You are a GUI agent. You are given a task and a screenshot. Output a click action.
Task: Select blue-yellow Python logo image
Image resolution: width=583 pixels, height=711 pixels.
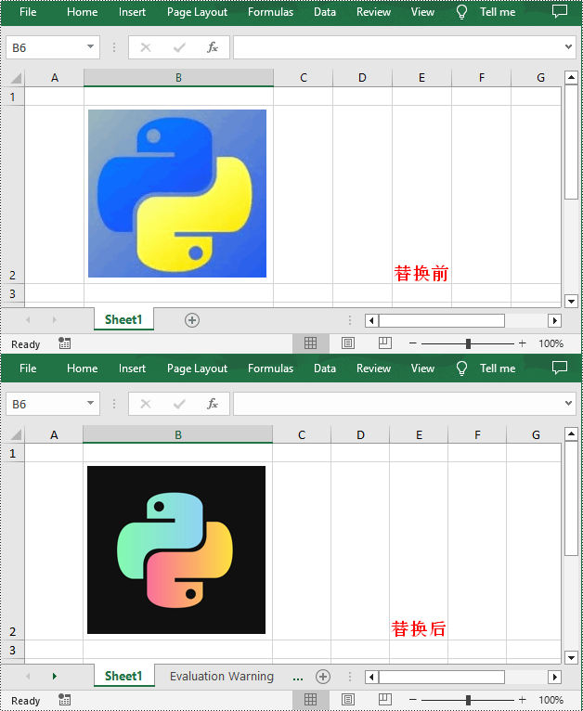tap(177, 193)
